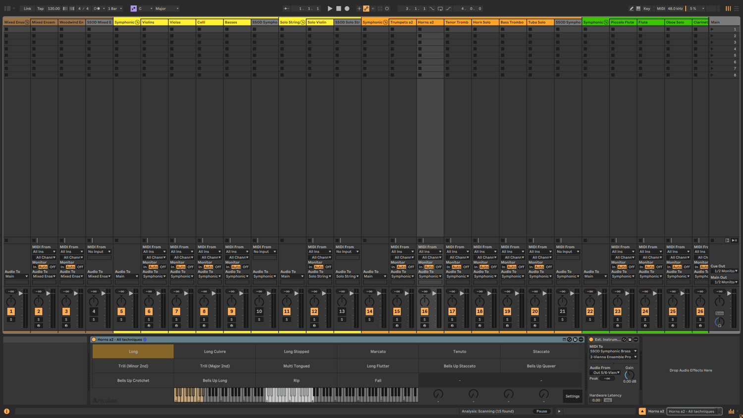This screenshot has height=418, width=743.
Task: Hot-swap the Horns a2 device preset
Action: click(x=569, y=340)
